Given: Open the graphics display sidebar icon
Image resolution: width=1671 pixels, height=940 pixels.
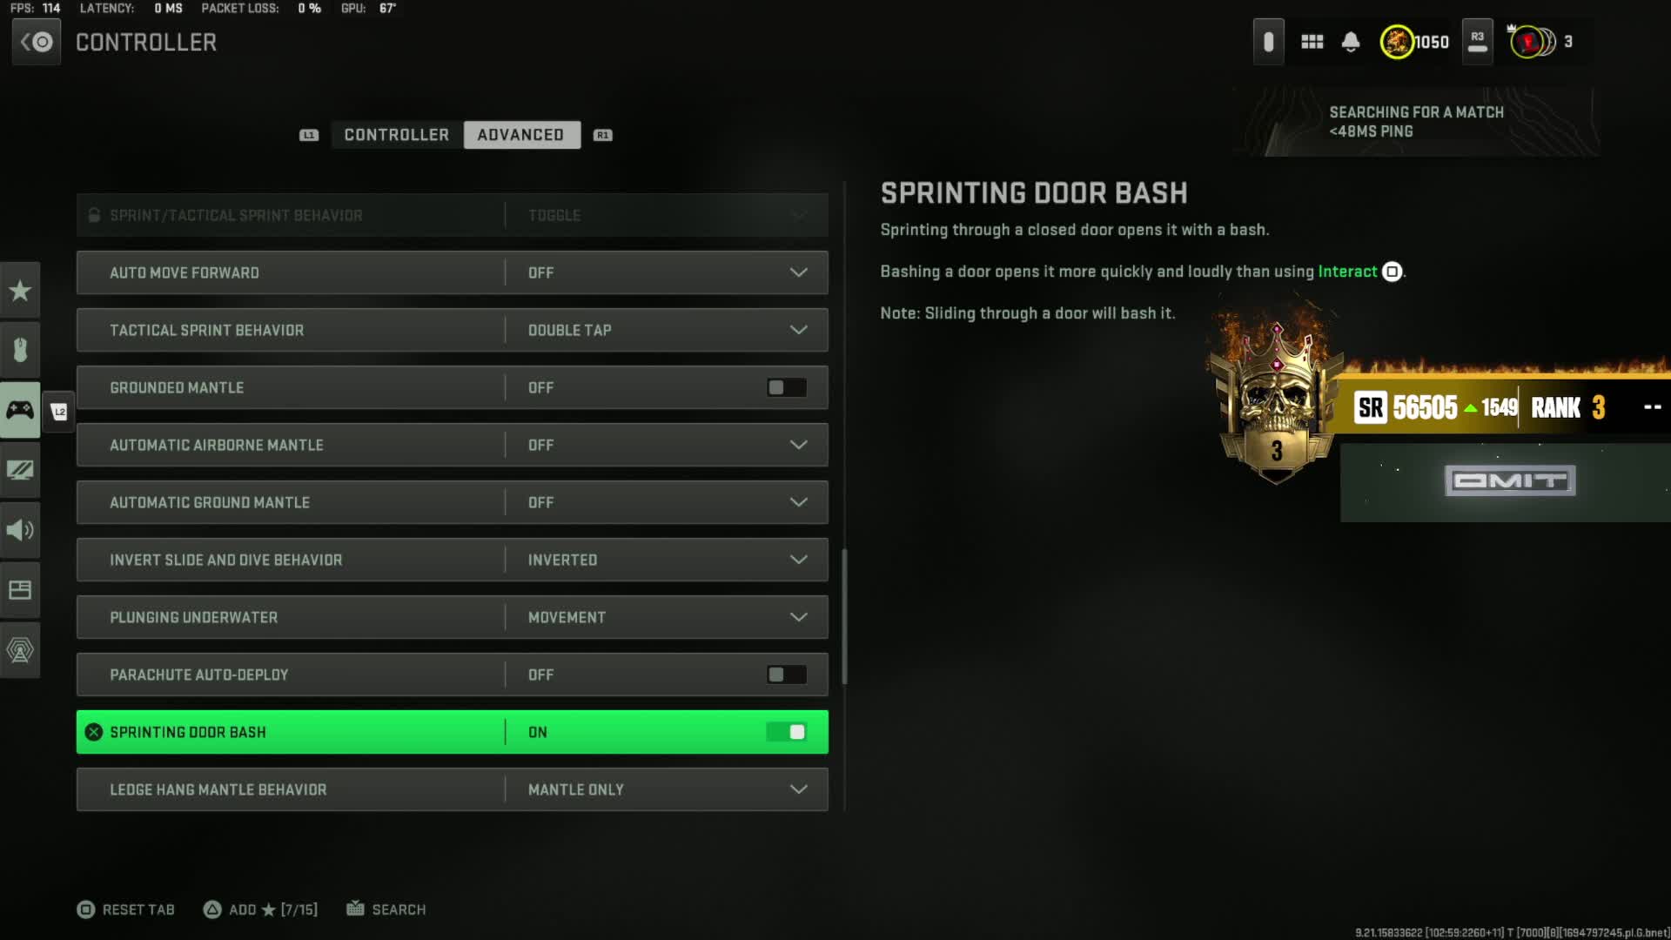Looking at the screenshot, I should [20, 470].
